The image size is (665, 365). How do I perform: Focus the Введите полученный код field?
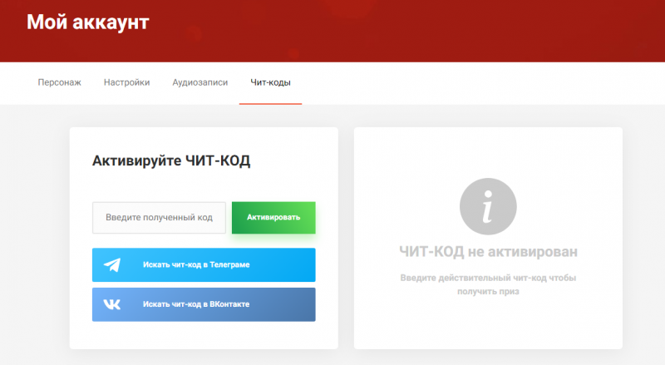tap(159, 218)
